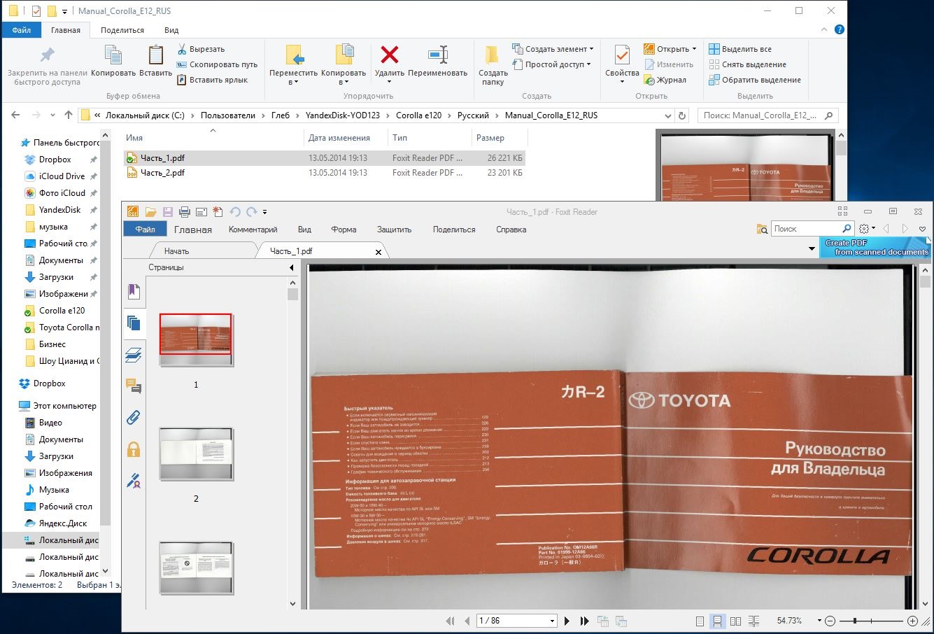Refresh the Explorer folder view
Image resolution: width=934 pixels, height=634 pixels.
point(683,115)
